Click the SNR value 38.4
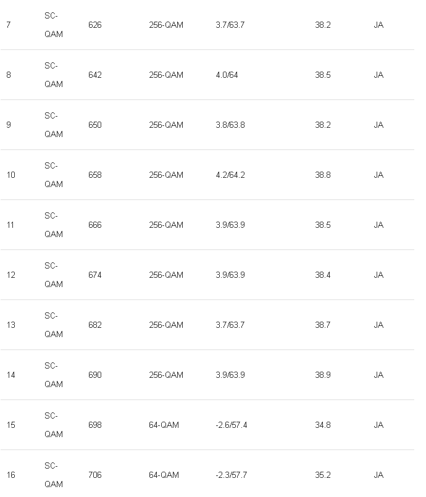 (322, 275)
